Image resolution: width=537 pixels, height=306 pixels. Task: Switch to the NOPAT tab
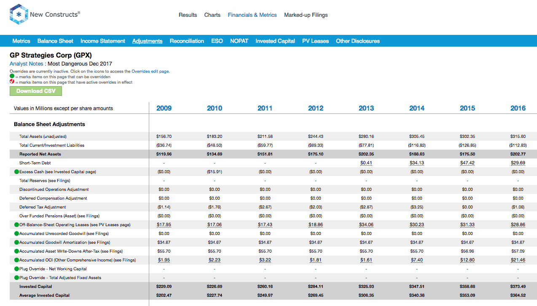coord(239,41)
